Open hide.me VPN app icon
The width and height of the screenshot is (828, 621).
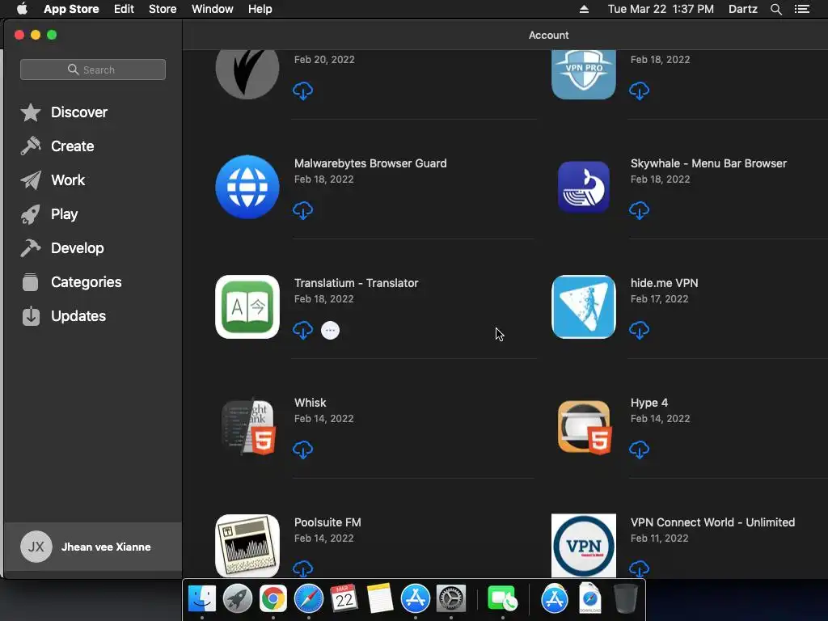(584, 306)
